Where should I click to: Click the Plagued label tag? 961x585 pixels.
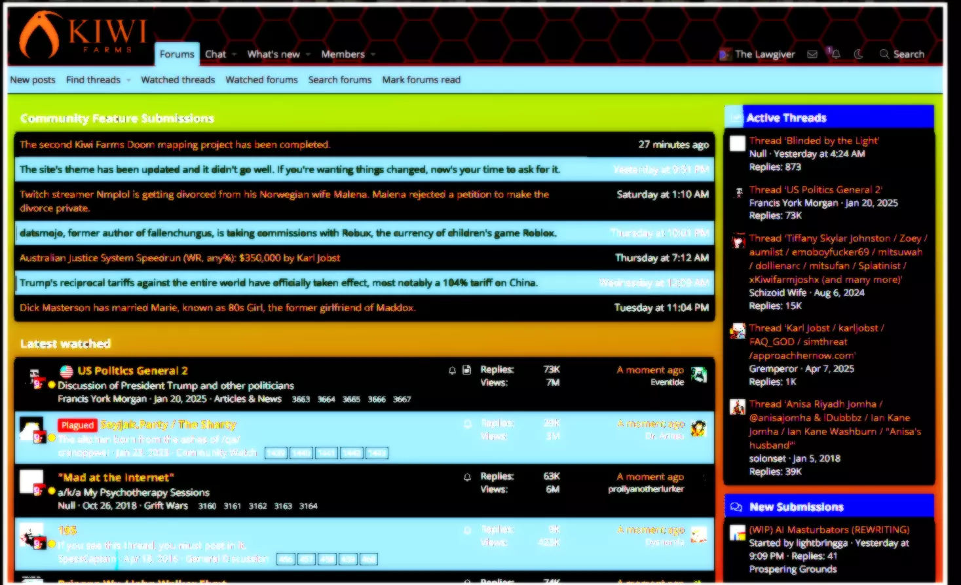pos(77,425)
